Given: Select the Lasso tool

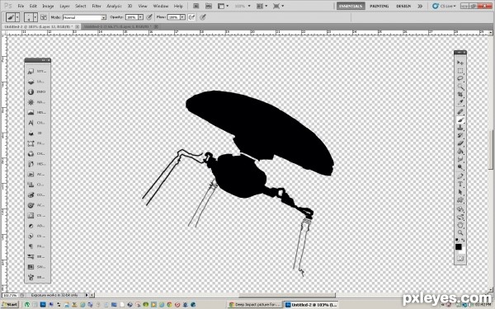Looking at the screenshot, I should pyautogui.click(x=460, y=79).
